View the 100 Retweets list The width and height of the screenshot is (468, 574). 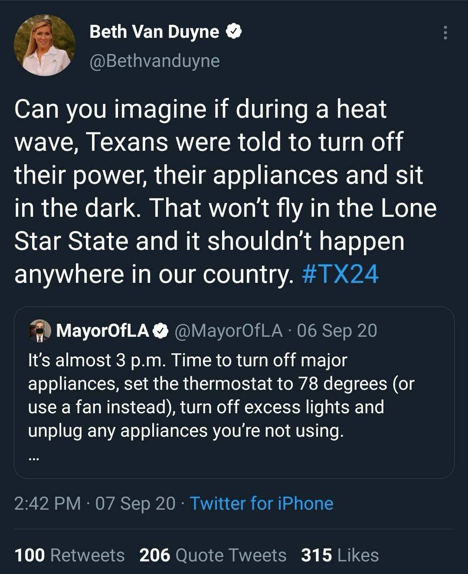click(x=70, y=555)
